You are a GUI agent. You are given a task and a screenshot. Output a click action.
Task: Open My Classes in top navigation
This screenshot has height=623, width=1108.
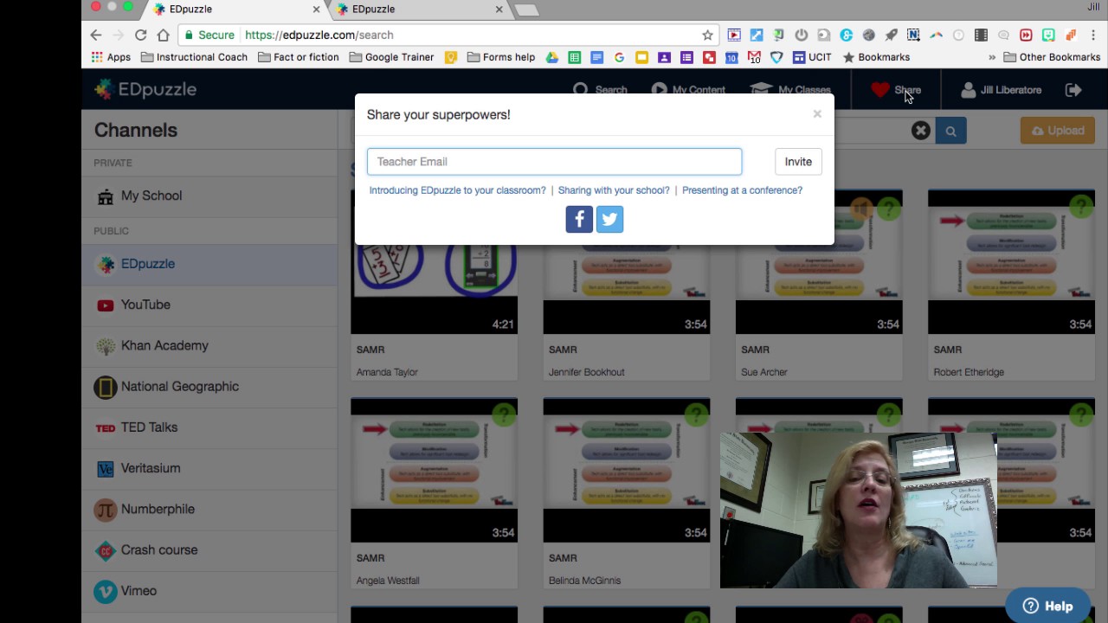click(790, 89)
